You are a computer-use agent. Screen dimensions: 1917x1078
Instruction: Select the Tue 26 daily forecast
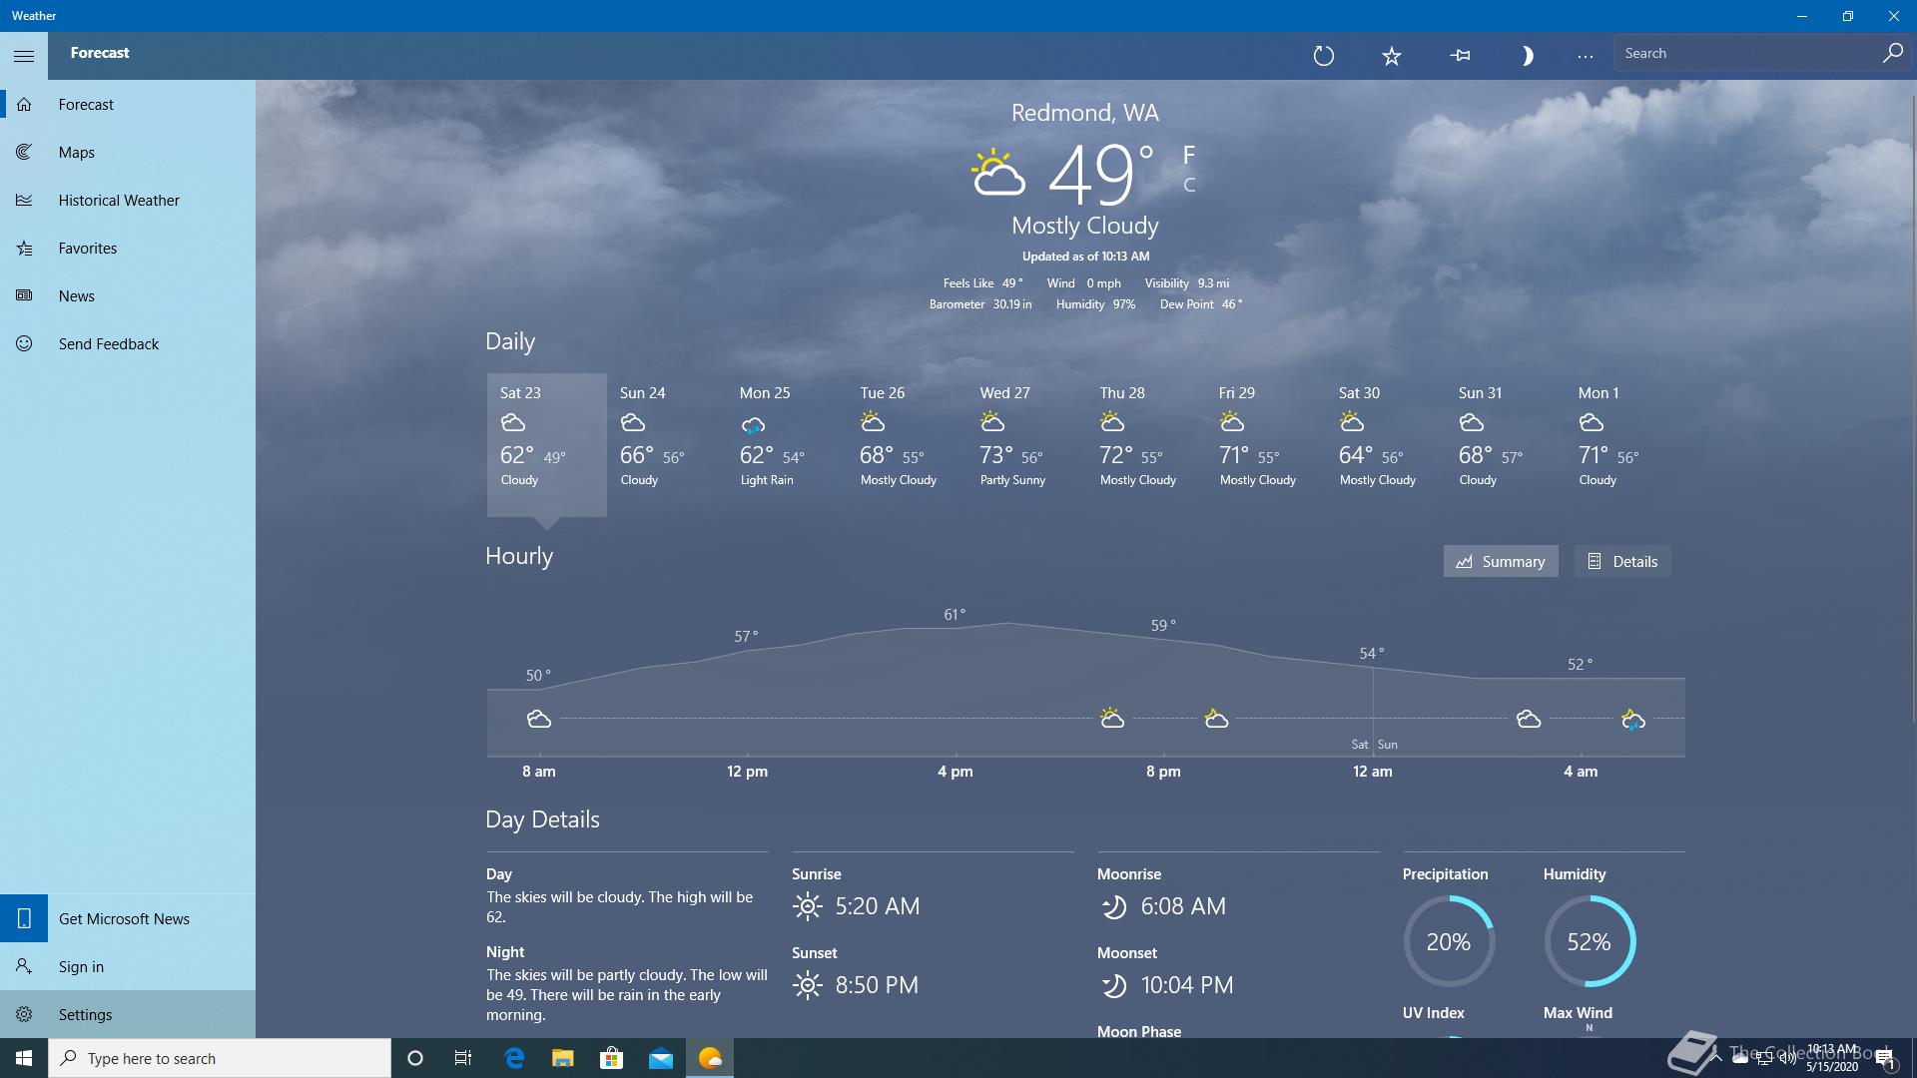tap(906, 444)
